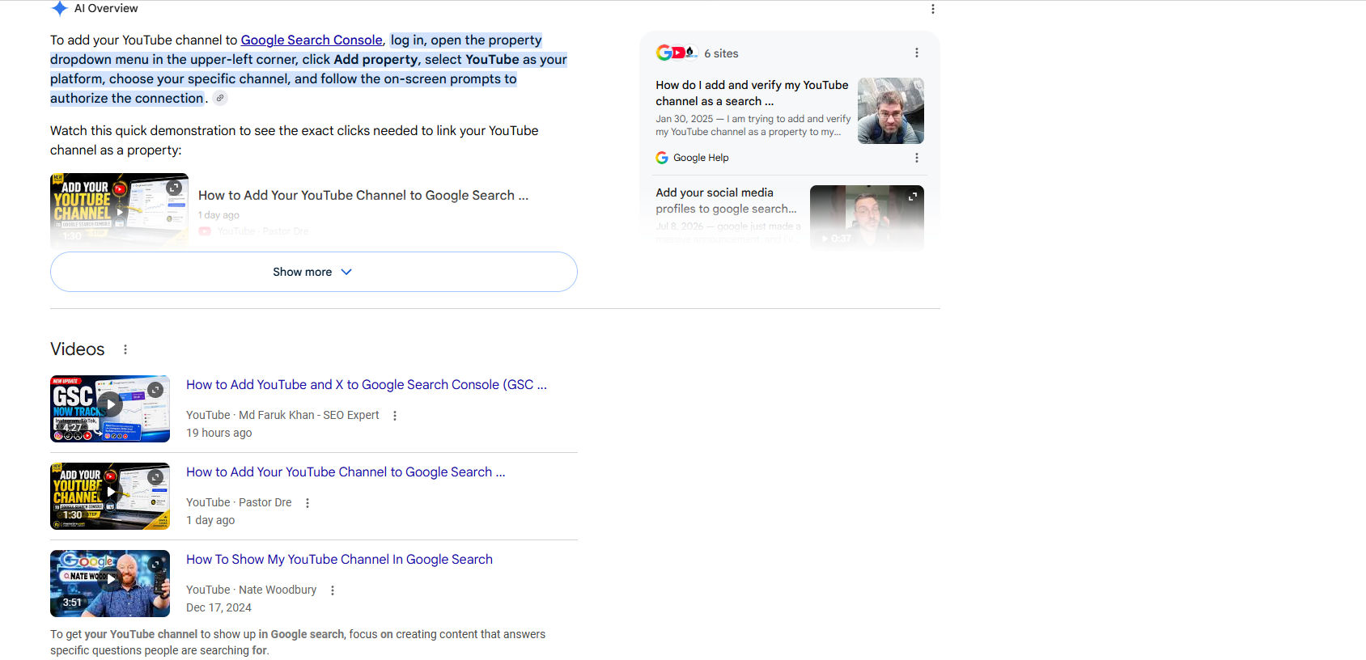
Task: Click the preview icon on the Nate Woodbury thumbnail
Action: (x=155, y=565)
